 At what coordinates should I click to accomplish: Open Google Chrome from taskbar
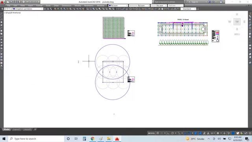(93, 138)
